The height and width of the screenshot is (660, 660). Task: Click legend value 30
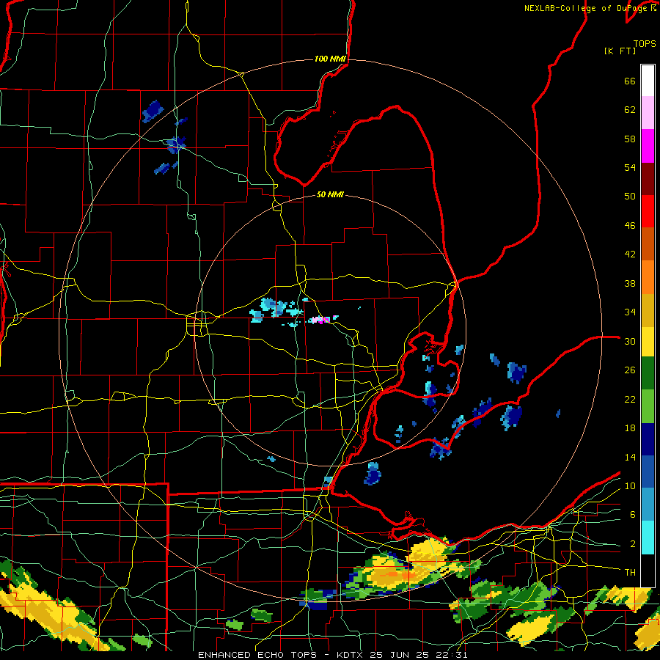point(630,341)
